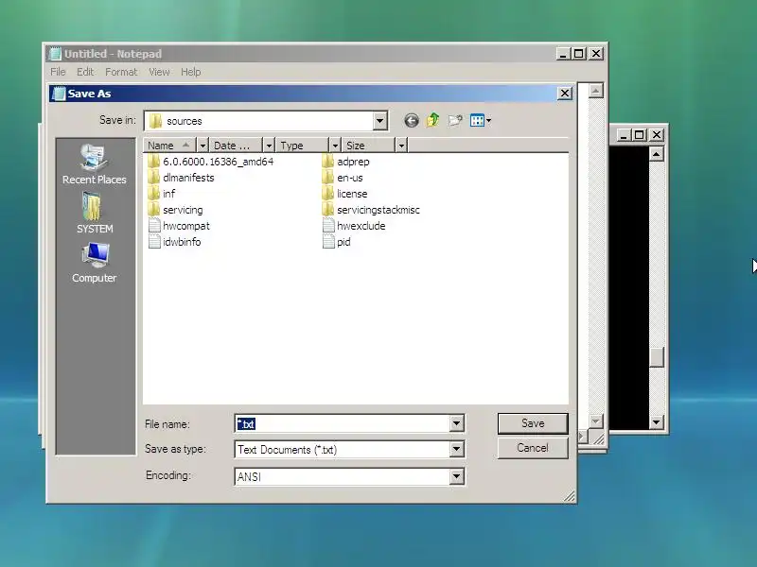Open the Help menu in Notepad
This screenshot has width=757, height=567.
pyautogui.click(x=191, y=72)
